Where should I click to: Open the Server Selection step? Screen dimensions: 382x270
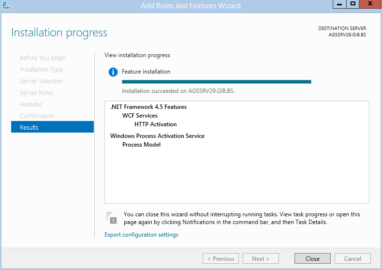(42, 81)
